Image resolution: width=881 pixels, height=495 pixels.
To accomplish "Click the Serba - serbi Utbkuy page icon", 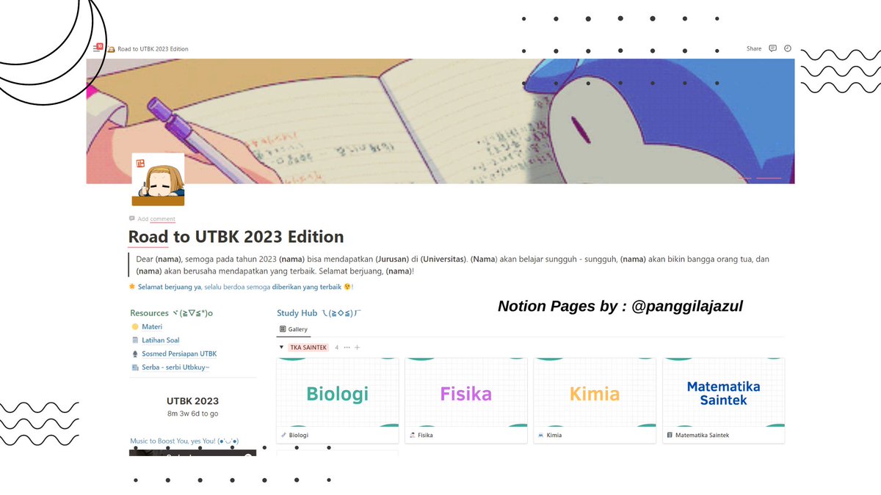I will [x=134, y=367].
